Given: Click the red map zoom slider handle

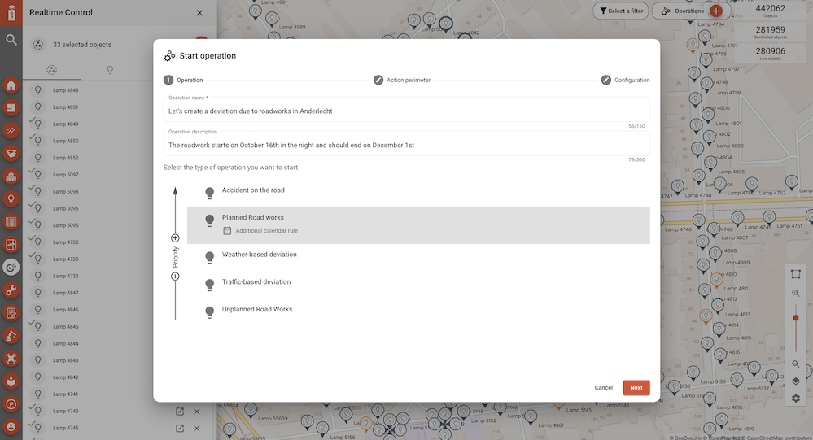Looking at the screenshot, I should tap(795, 318).
